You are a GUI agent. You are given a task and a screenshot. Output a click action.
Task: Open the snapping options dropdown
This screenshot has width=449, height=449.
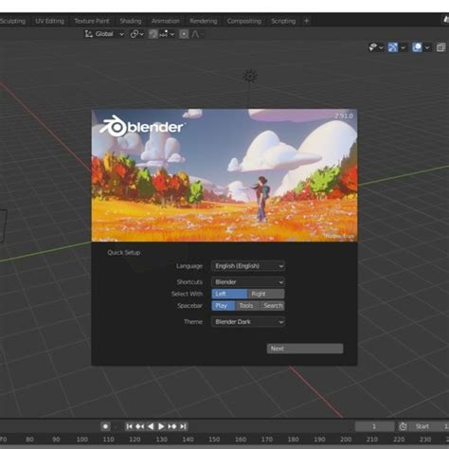pyautogui.click(x=167, y=34)
